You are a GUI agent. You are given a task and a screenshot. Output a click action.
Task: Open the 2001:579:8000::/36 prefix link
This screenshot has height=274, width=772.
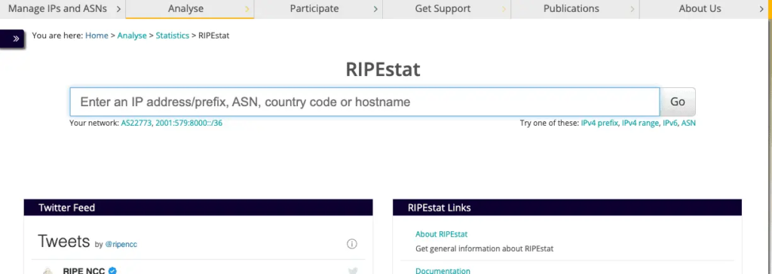coord(189,123)
